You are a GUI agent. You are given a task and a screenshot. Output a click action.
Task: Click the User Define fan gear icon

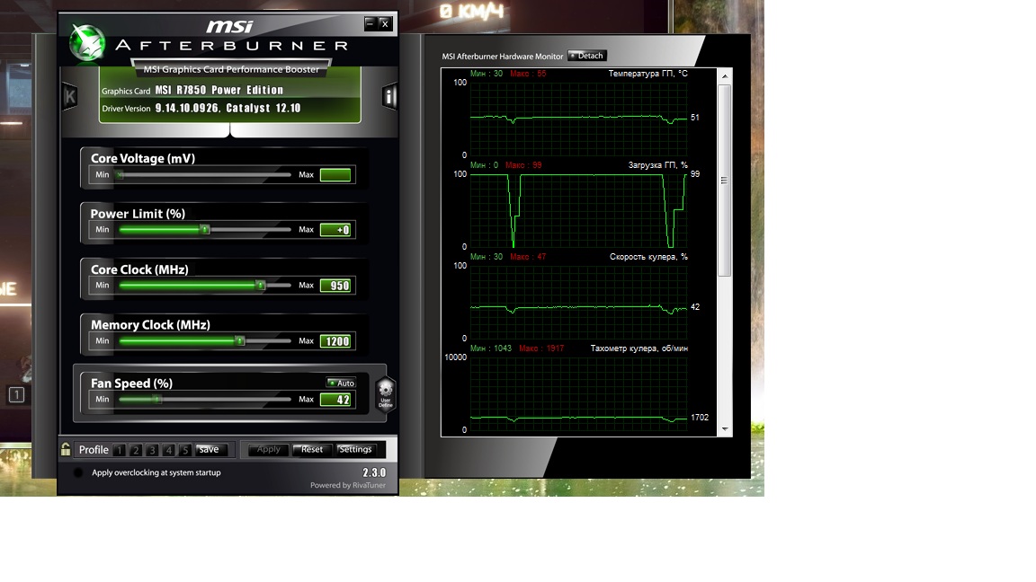385,394
